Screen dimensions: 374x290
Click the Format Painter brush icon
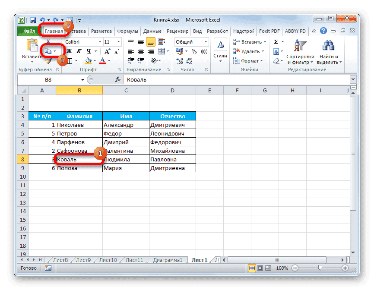(x=48, y=60)
